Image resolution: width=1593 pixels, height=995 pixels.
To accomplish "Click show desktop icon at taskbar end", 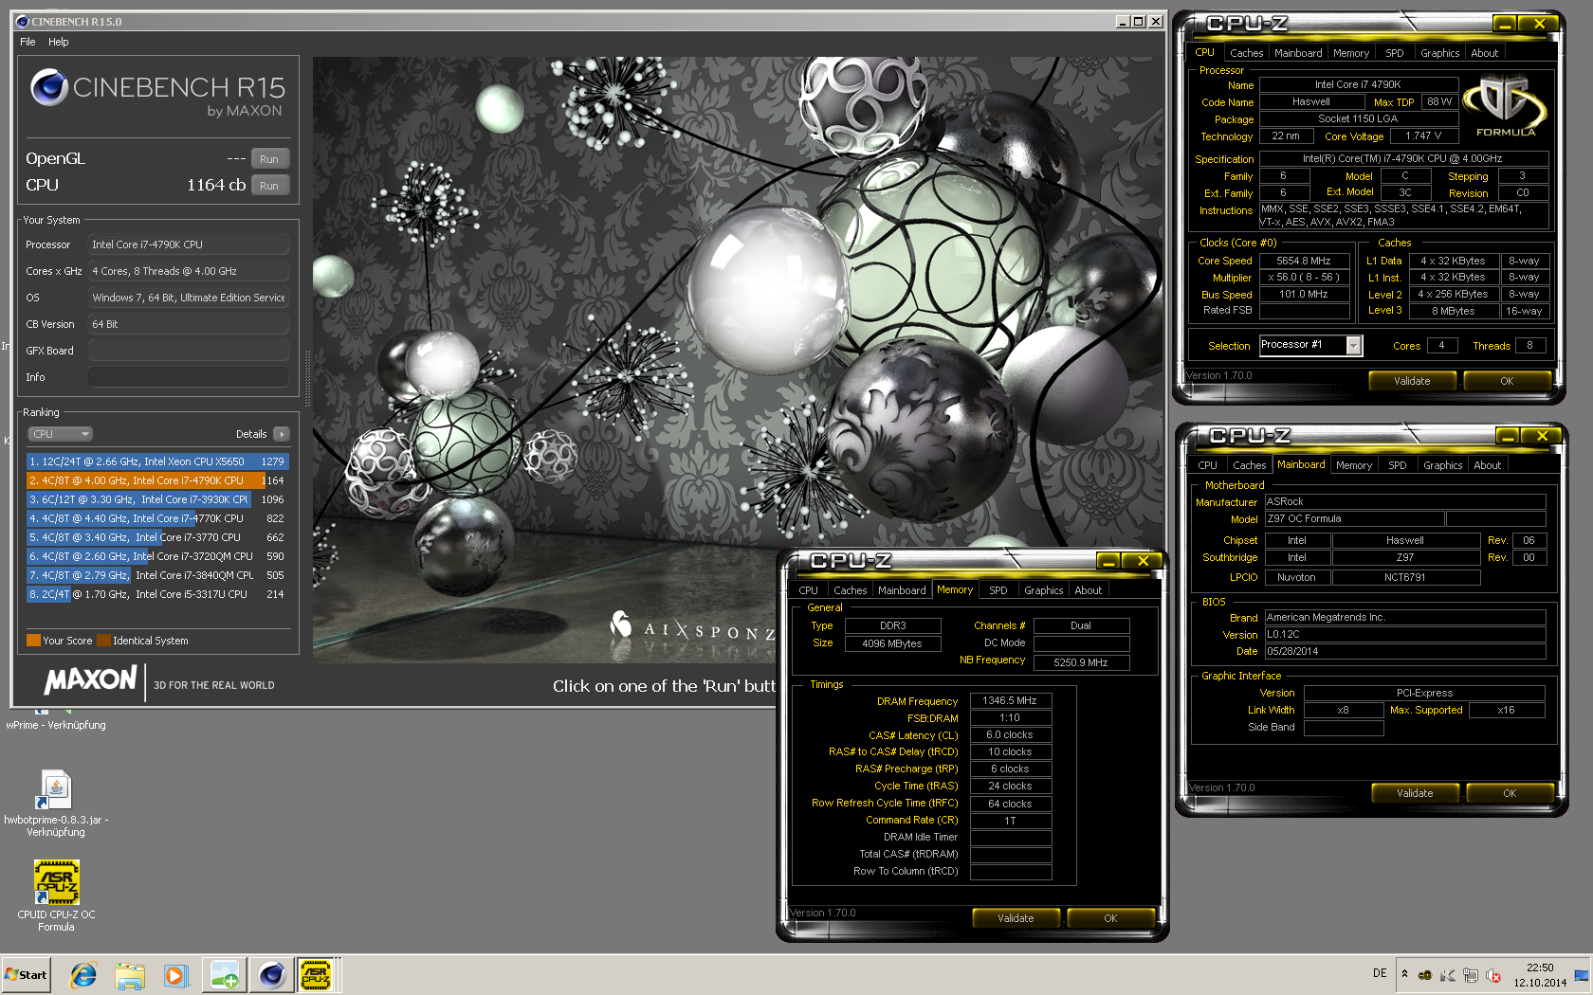I will coord(1582,974).
